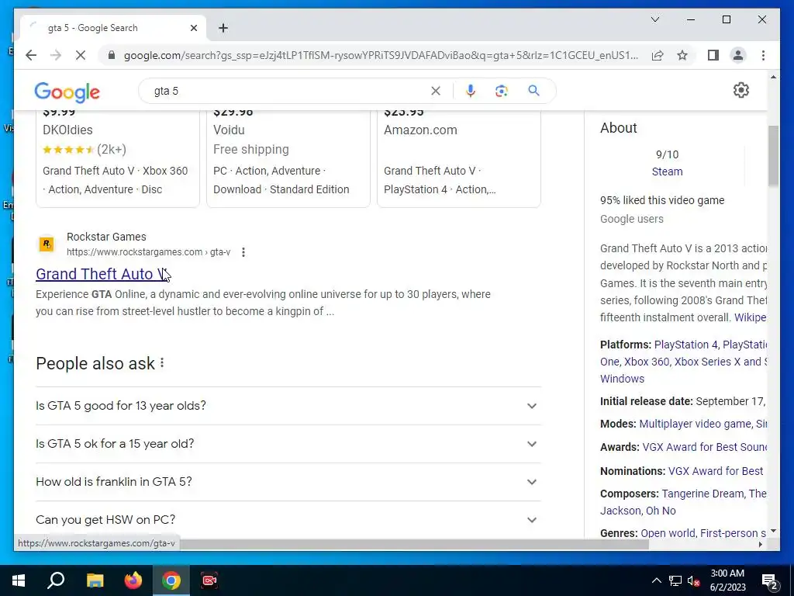Open the PlayStation 4 platform link
The height and width of the screenshot is (596, 794).
pyautogui.click(x=685, y=345)
